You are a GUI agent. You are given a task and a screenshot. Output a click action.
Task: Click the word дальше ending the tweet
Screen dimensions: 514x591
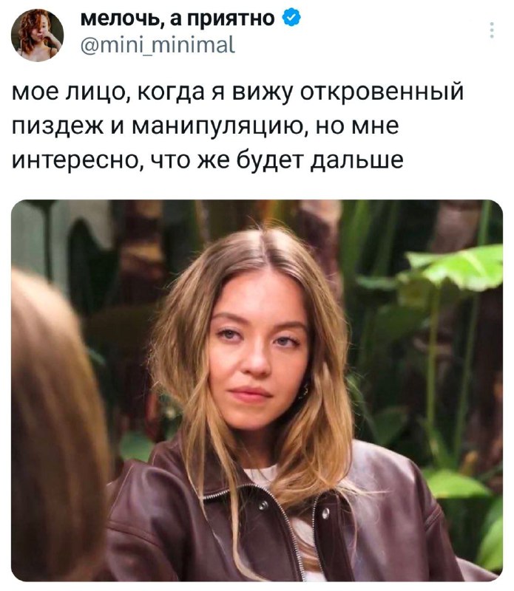(357, 160)
